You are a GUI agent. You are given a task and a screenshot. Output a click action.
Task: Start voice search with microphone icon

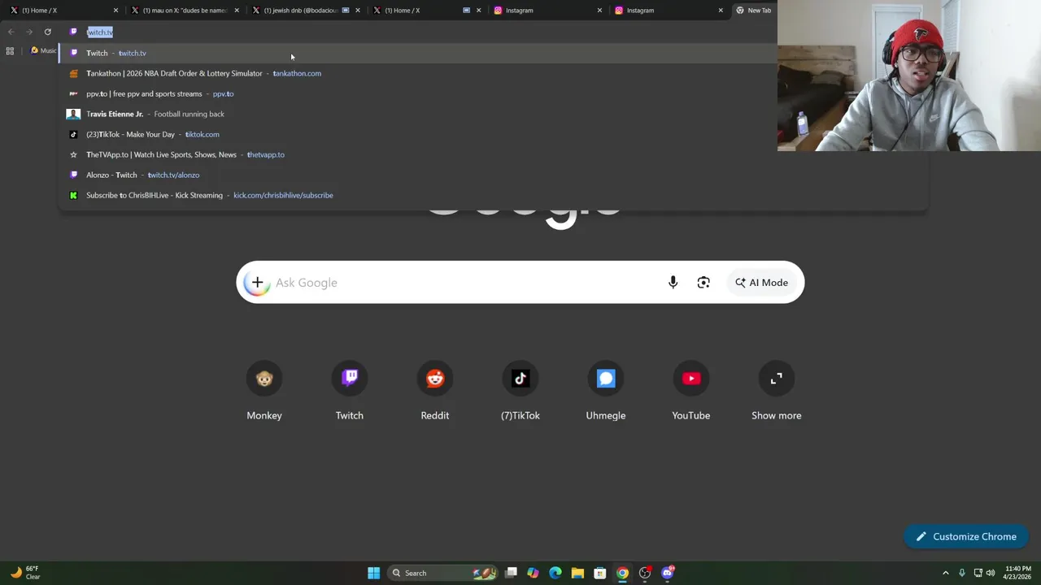[x=673, y=283]
